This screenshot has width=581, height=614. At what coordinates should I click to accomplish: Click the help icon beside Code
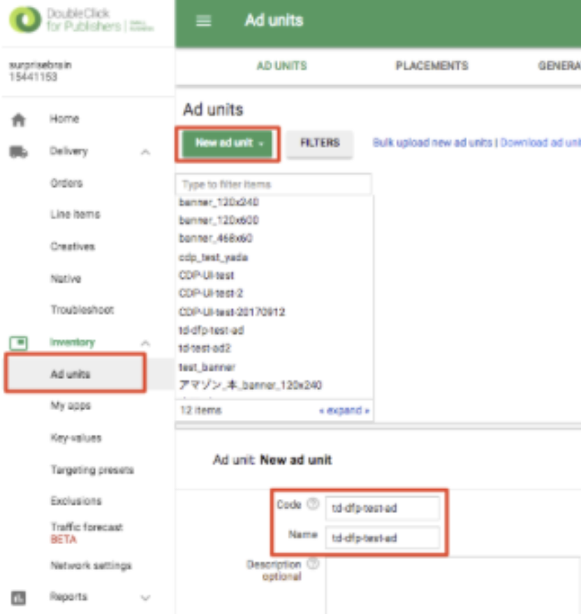tap(312, 504)
